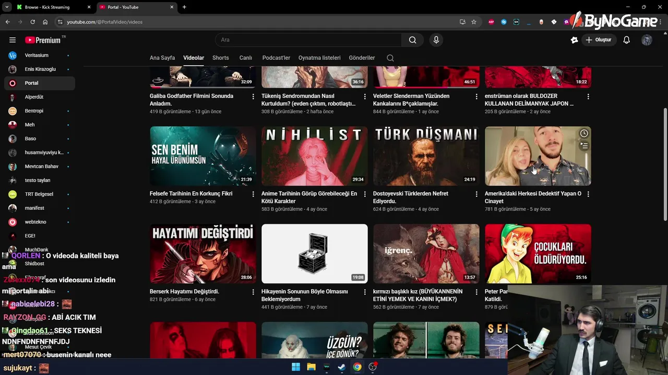
Task: Open new browser tab
Action: (184, 7)
